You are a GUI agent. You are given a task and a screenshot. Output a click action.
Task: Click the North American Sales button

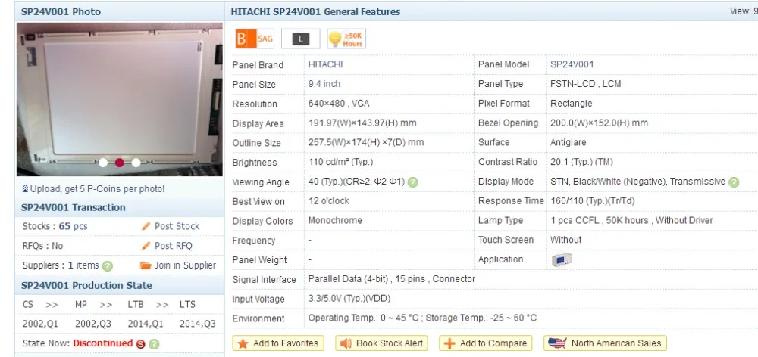click(x=605, y=343)
